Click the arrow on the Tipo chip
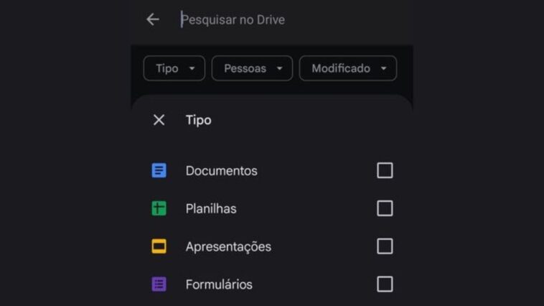 [192, 69]
